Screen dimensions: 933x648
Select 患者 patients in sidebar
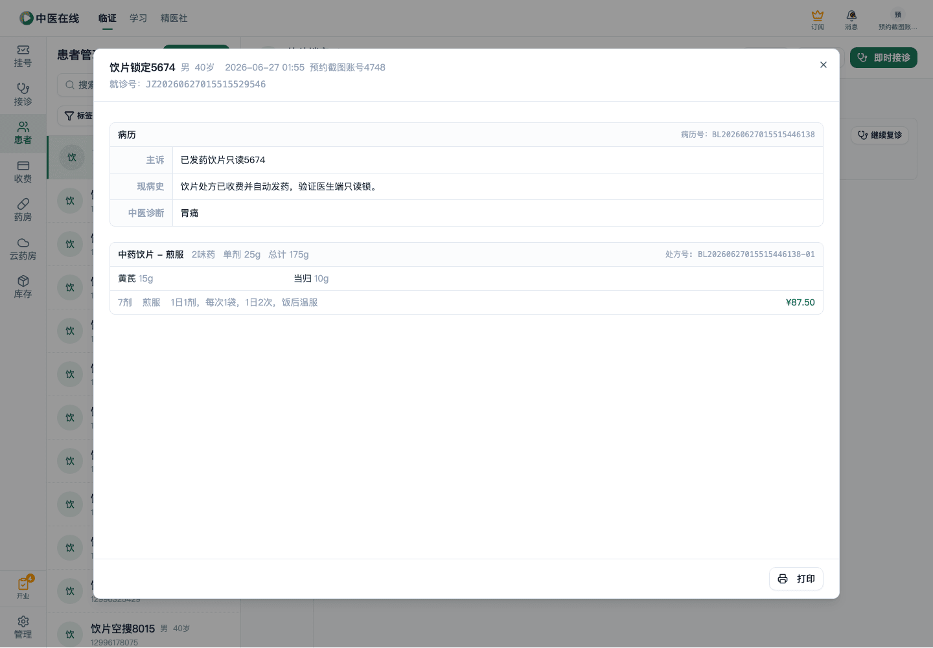coord(23,133)
